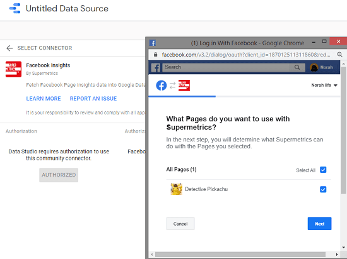Go back with the Select Connector arrow
Viewport: 347px width, 259px height.
(x=9, y=48)
